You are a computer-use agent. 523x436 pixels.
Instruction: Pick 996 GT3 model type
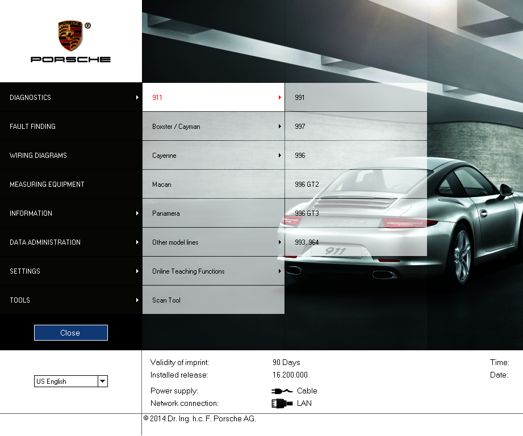coord(356,213)
